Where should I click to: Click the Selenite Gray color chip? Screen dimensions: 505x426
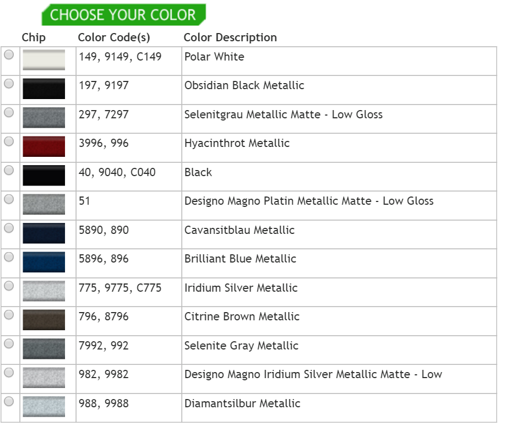tap(44, 349)
